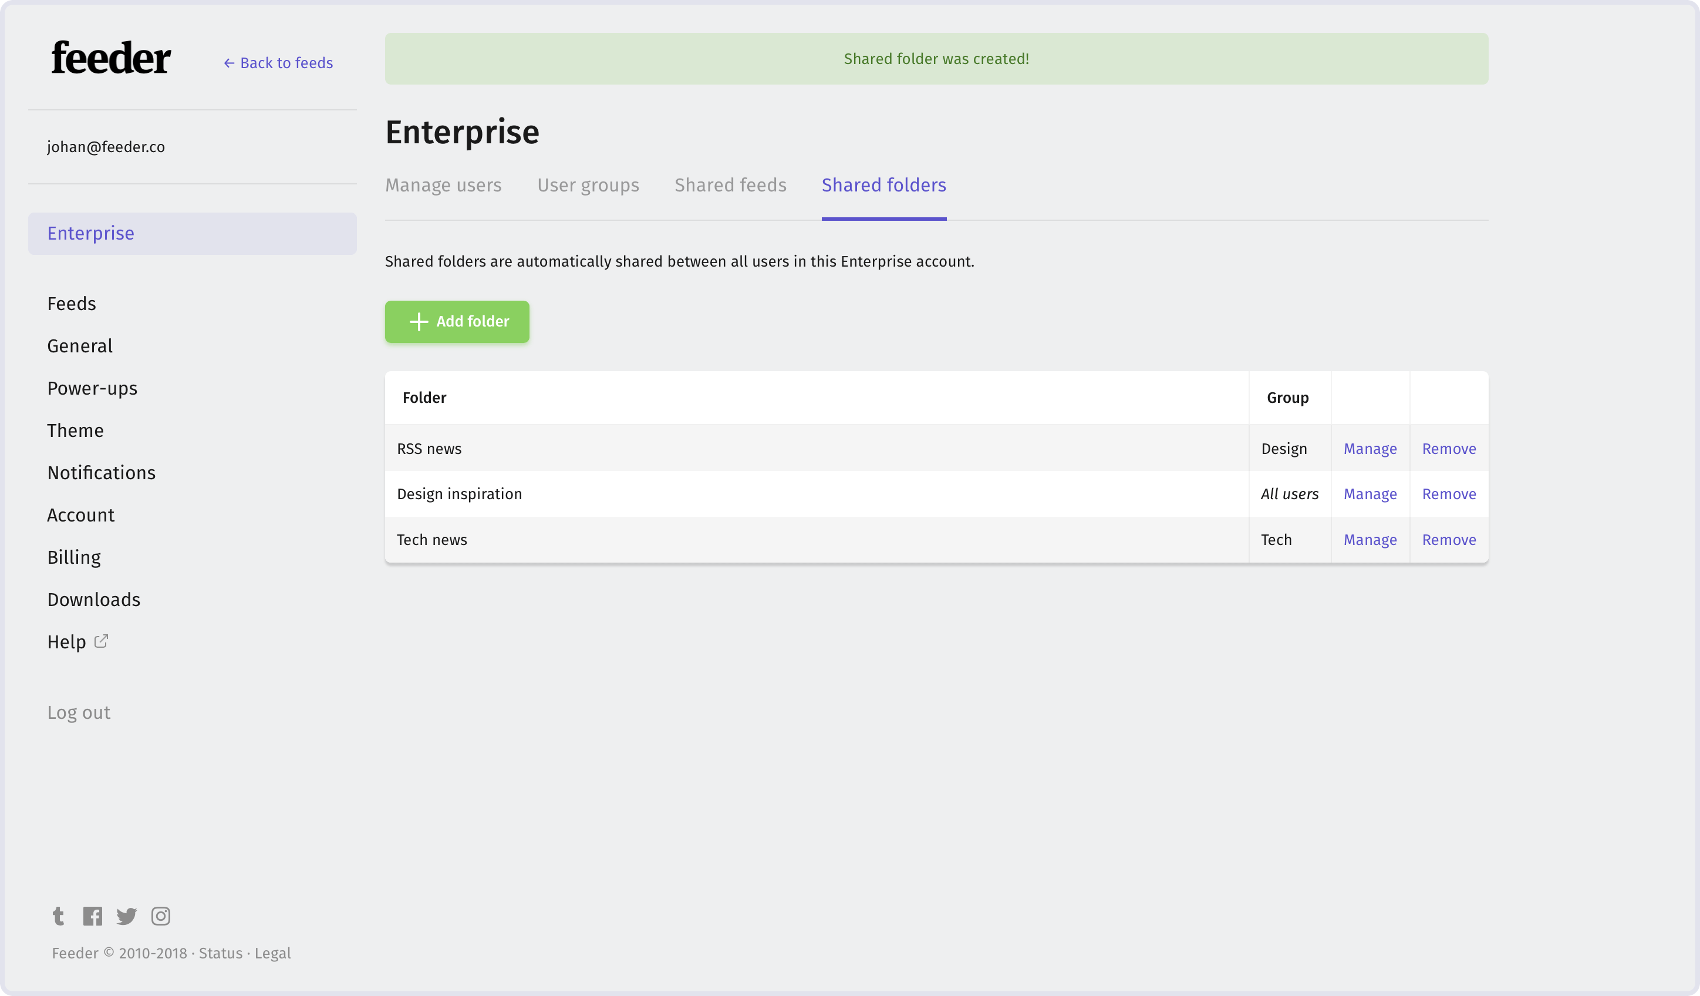Viewport: 1700px width, 996px height.
Task: Click the johan@feeder.co account email
Action: coord(106,147)
